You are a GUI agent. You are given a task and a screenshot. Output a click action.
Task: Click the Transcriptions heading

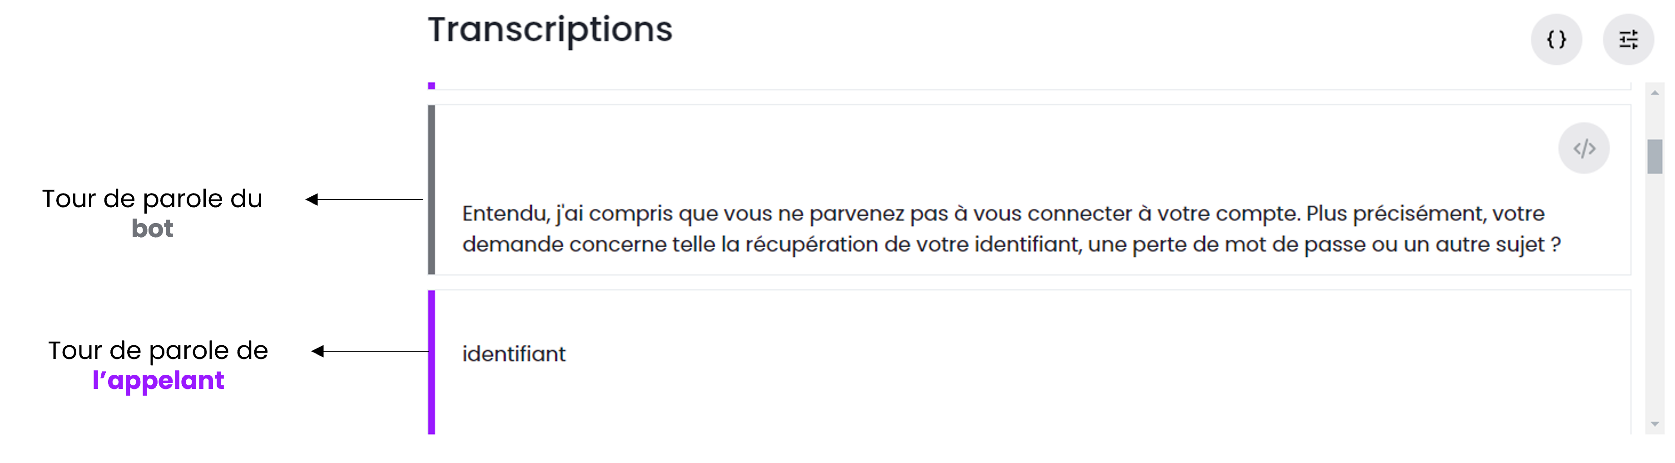[550, 30]
